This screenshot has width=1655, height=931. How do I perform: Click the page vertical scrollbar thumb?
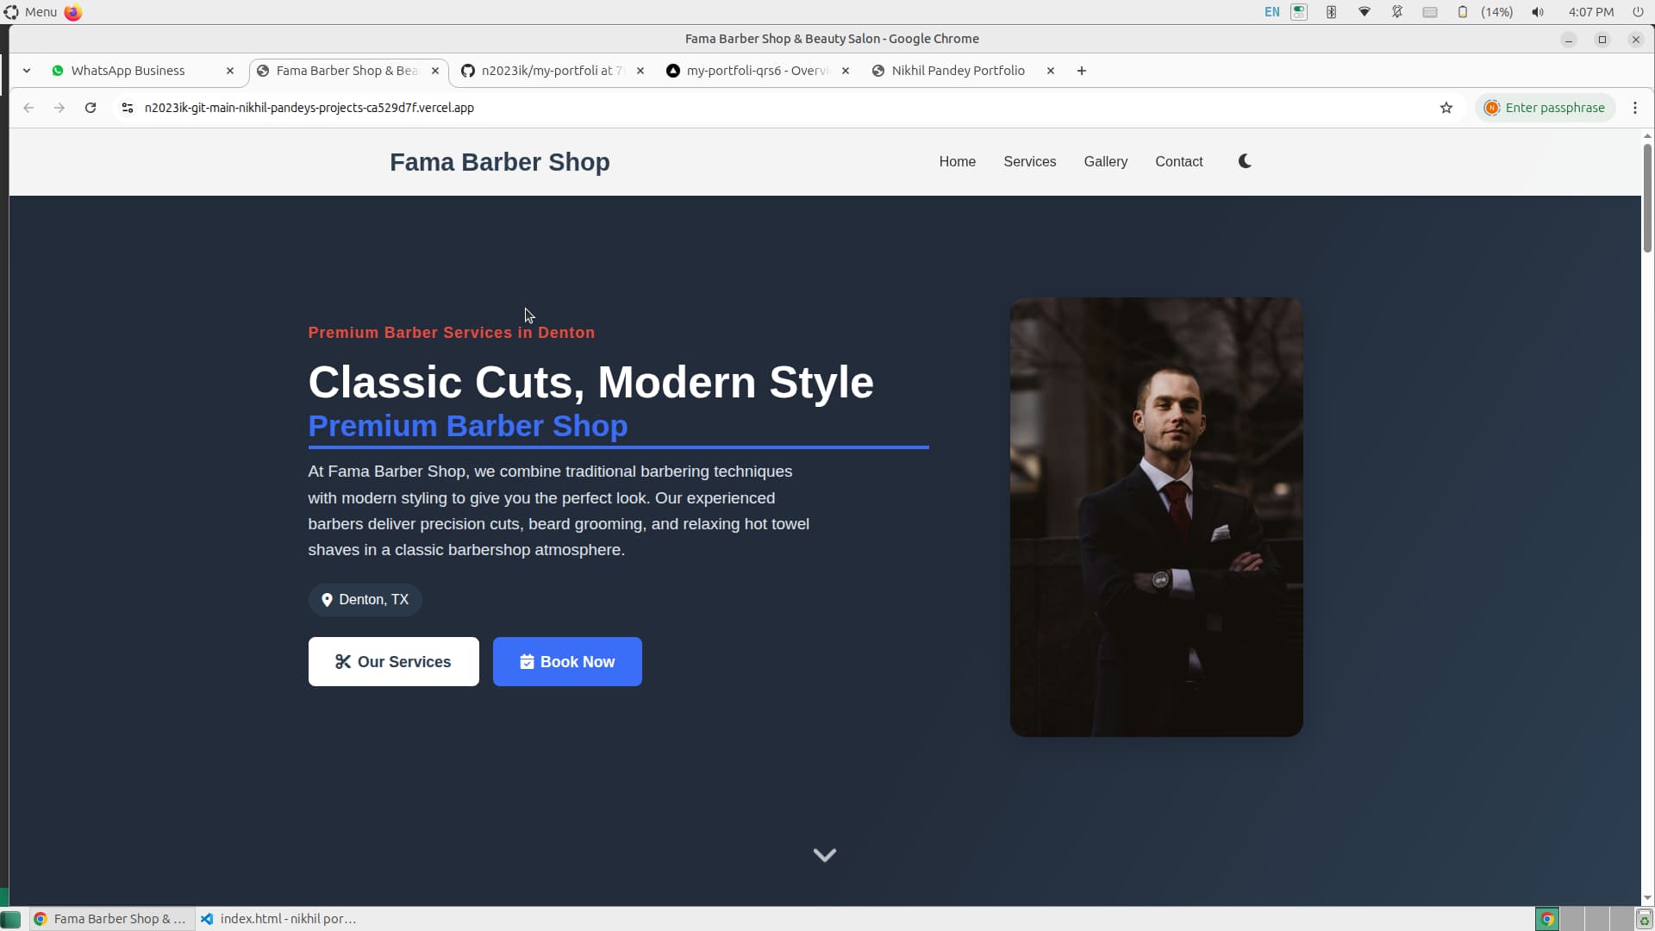pyautogui.click(x=1647, y=198)
